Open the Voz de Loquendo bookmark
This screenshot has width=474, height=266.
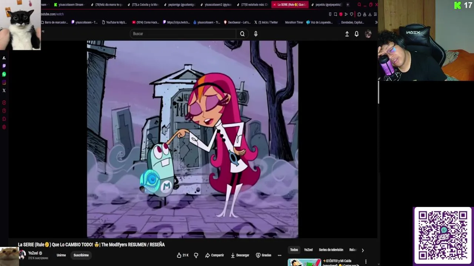(x=319, y=23)
